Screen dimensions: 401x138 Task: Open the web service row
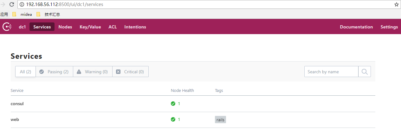(15, 120)
